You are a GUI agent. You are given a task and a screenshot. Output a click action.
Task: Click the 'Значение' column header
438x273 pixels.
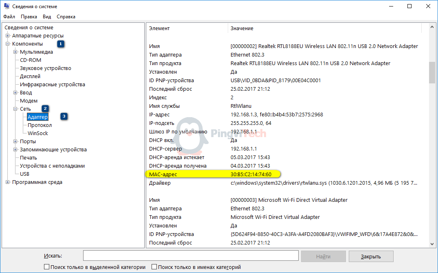[242, 28]
